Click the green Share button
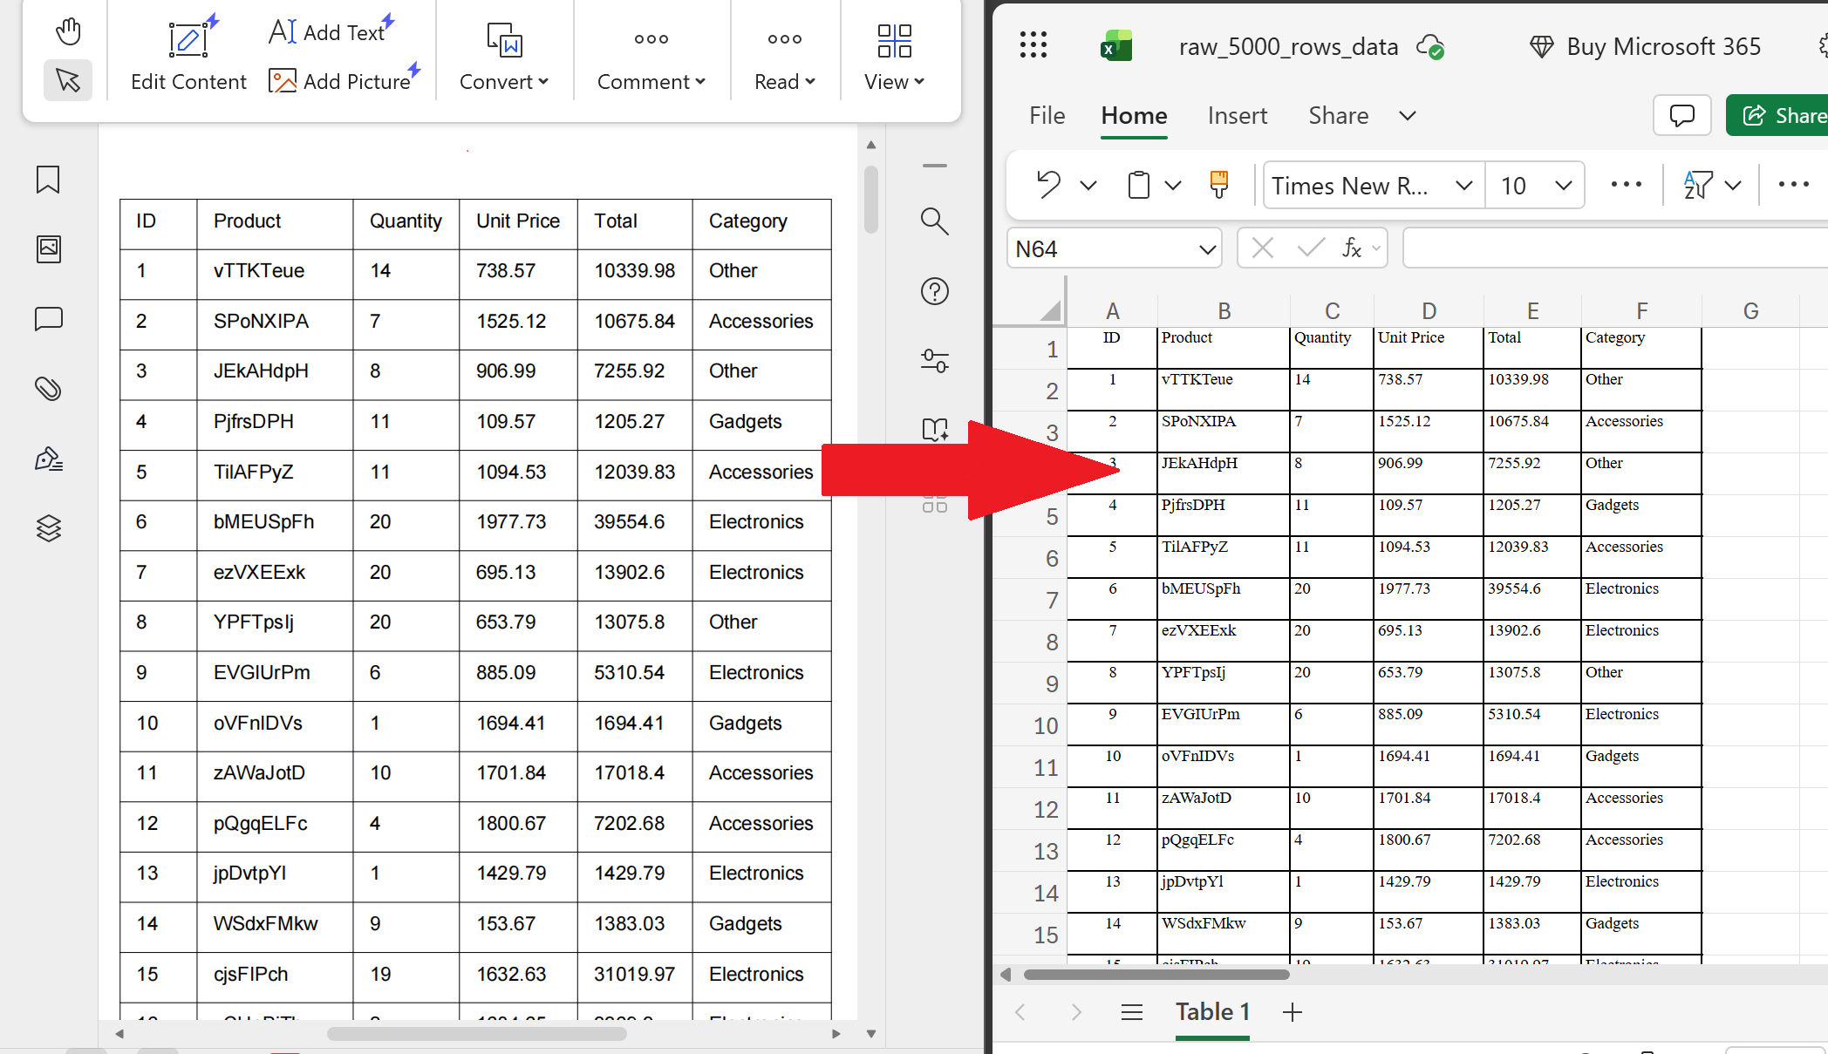The image size is (1828, 1054). click(1779, 115)
